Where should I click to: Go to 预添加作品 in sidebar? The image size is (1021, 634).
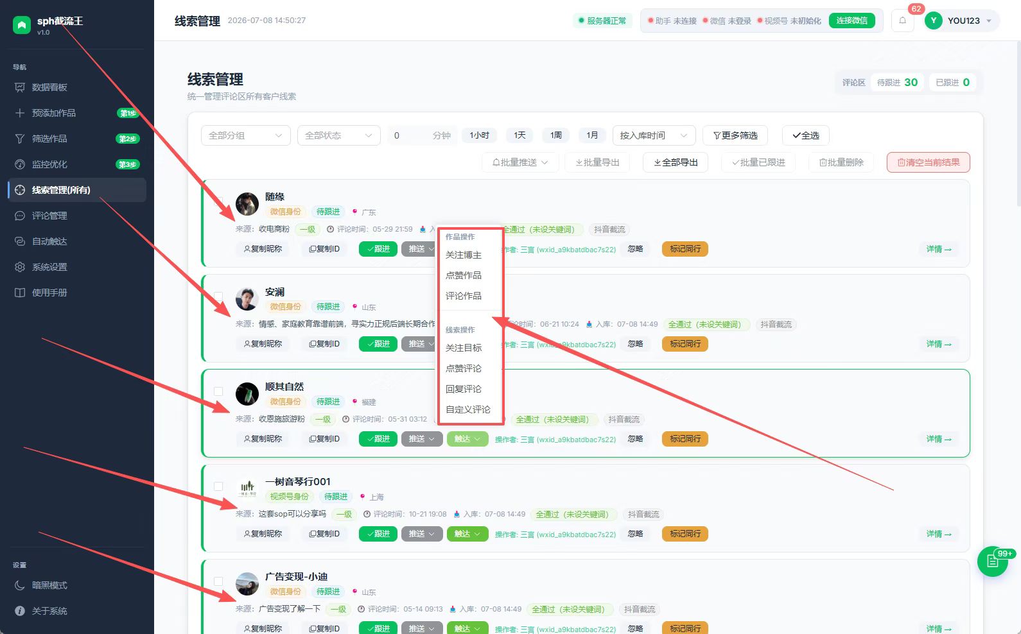pos(77,113)
